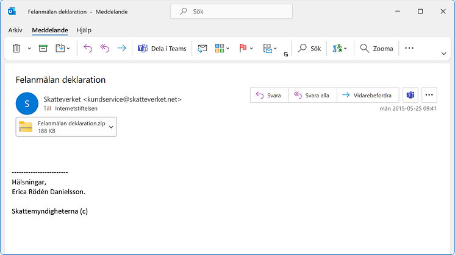
Task: Click the ribbon Reply All icon
Action: click(x=104, y=48)
